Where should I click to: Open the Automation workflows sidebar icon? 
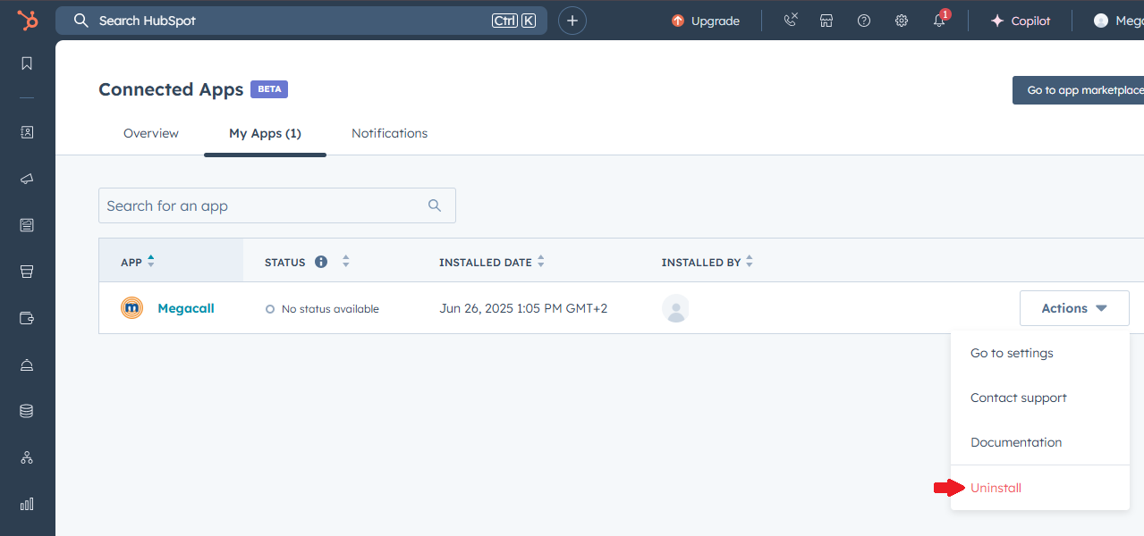pyautogui.click(x=27, y=457)
